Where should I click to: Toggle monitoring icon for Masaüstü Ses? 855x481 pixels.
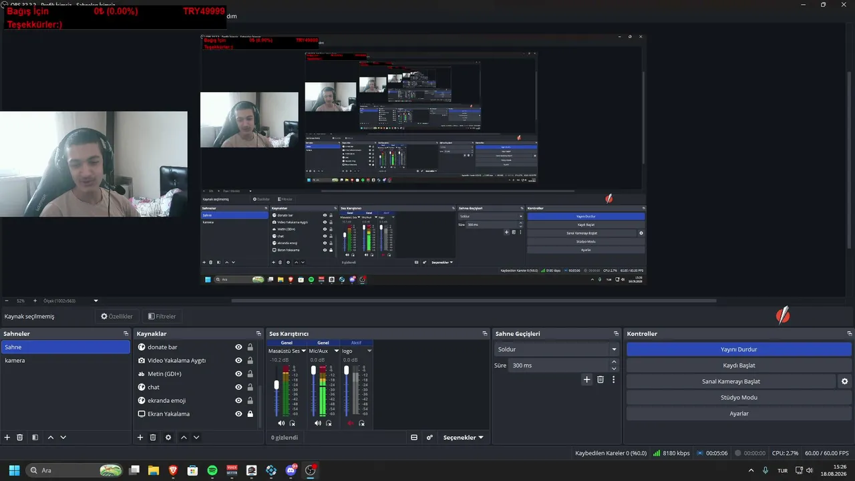[x=292, y=423]
